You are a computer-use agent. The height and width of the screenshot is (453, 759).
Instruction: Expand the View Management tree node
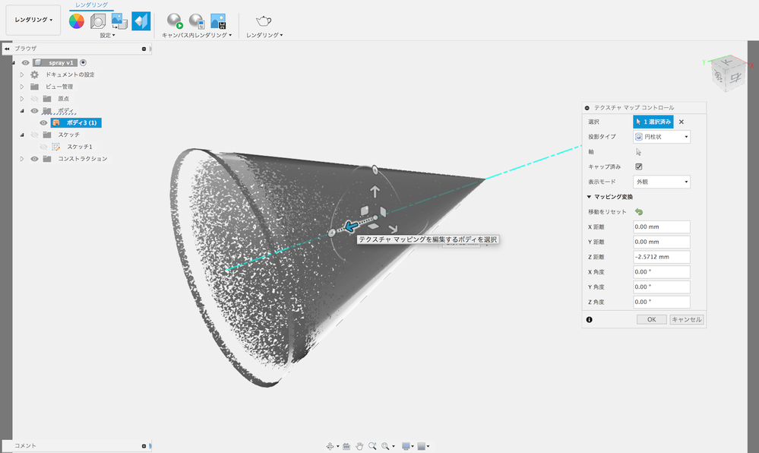[22, 87]
